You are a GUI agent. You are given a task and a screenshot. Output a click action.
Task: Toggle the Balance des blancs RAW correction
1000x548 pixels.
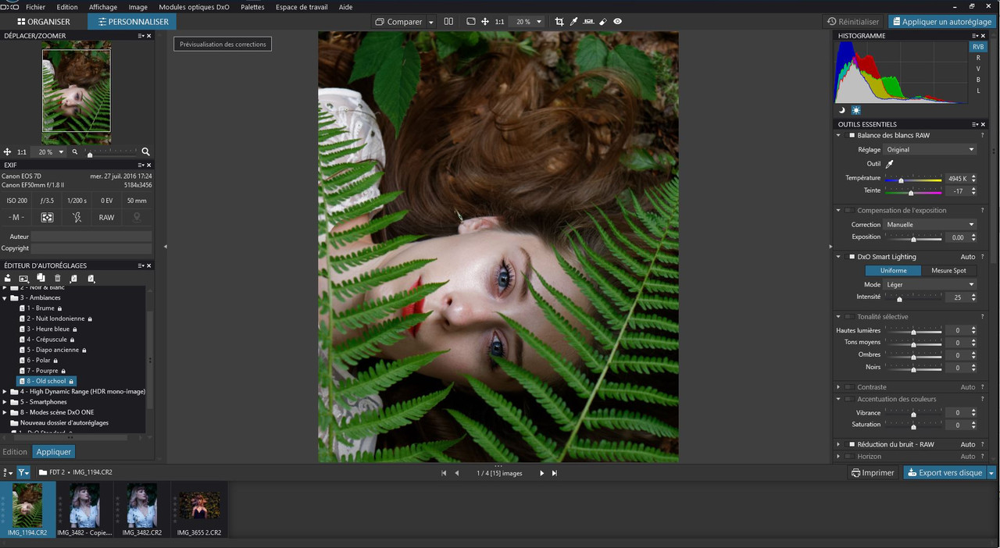(852, 136)
